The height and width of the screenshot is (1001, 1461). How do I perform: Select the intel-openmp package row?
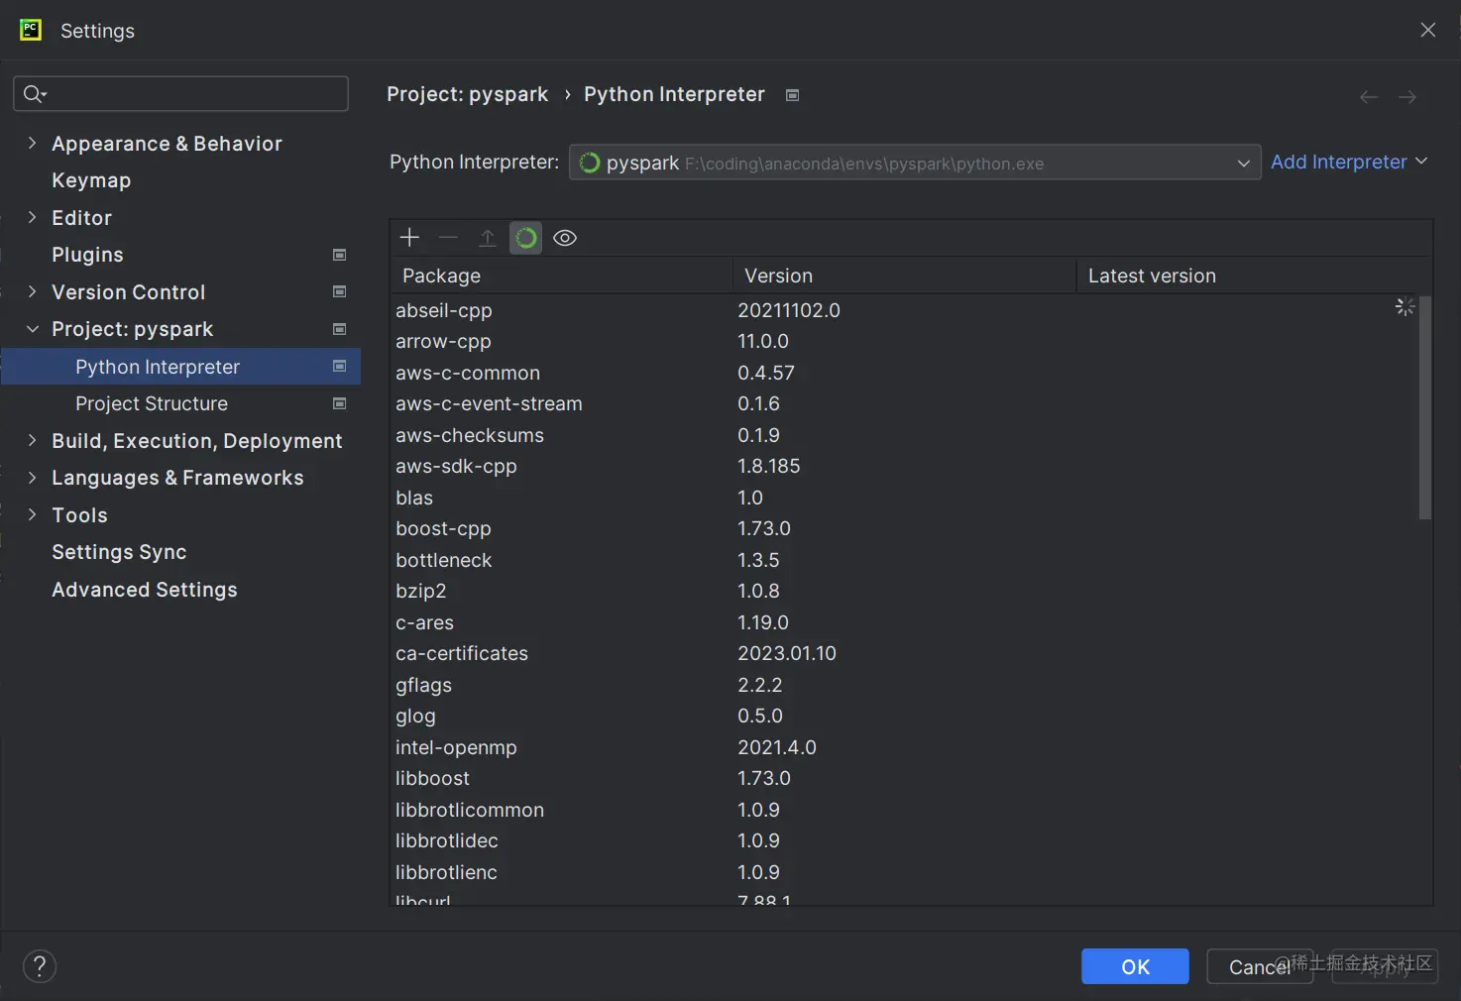(x=905, y=747)
